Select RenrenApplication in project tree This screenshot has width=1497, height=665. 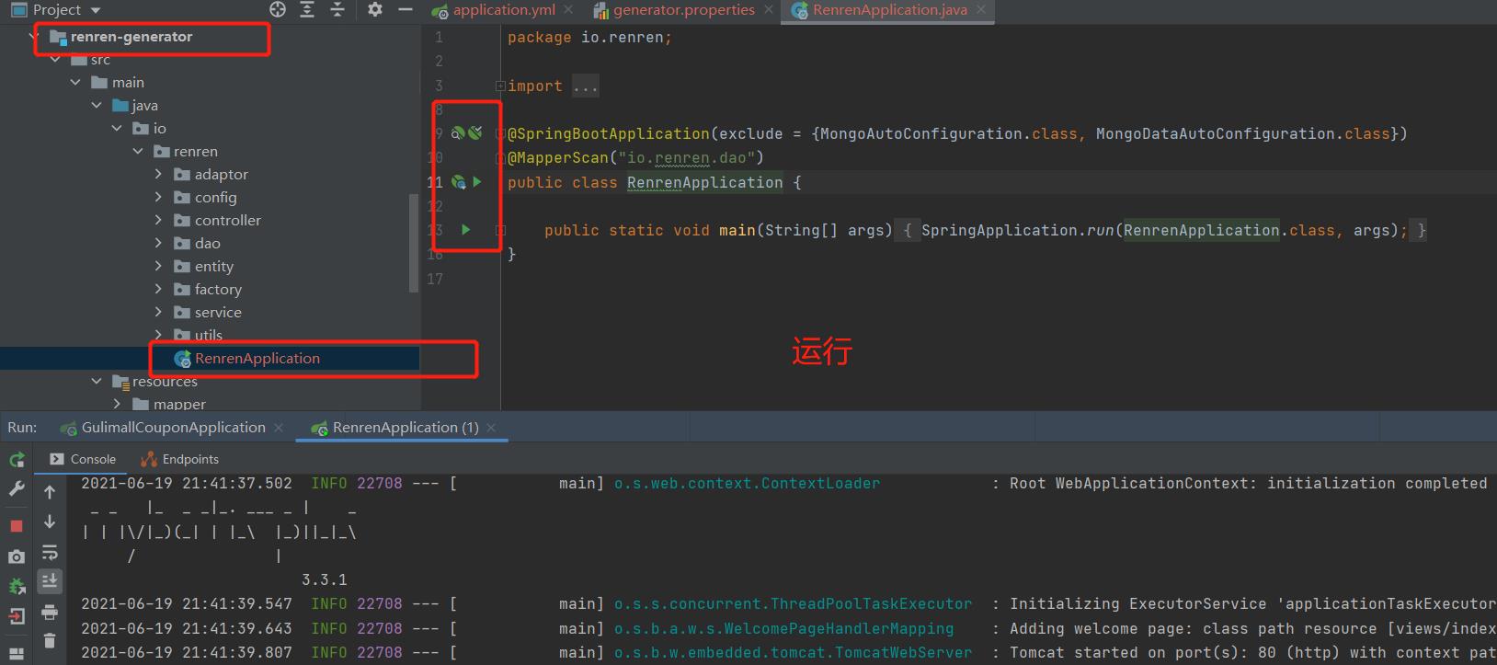point(257,358)
